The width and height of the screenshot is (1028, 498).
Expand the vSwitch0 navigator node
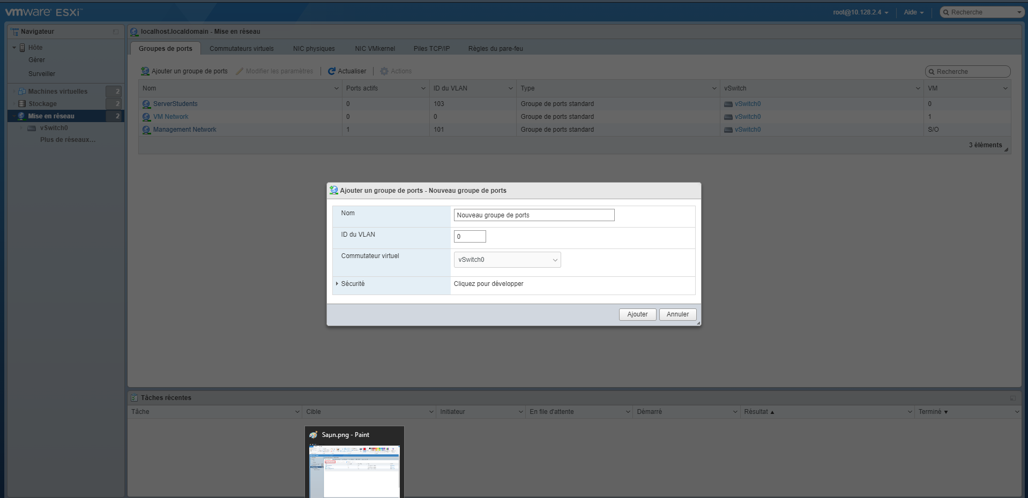(21, 128)
